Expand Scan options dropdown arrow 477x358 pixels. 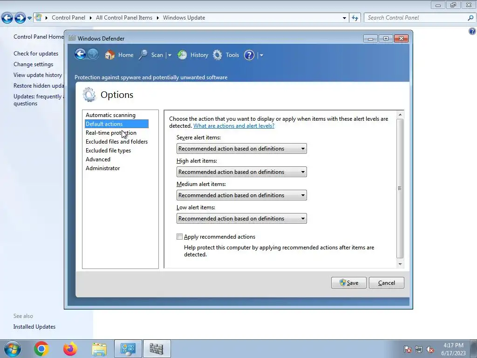[170, 55]
